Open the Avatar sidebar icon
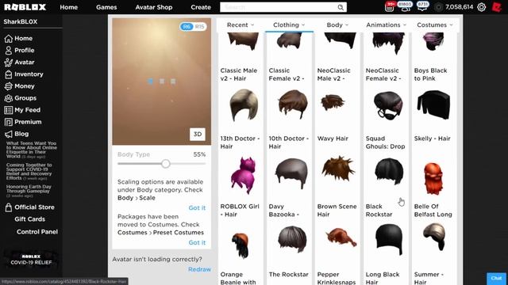This screenshot has height=285, width=508. pos(9,63)
